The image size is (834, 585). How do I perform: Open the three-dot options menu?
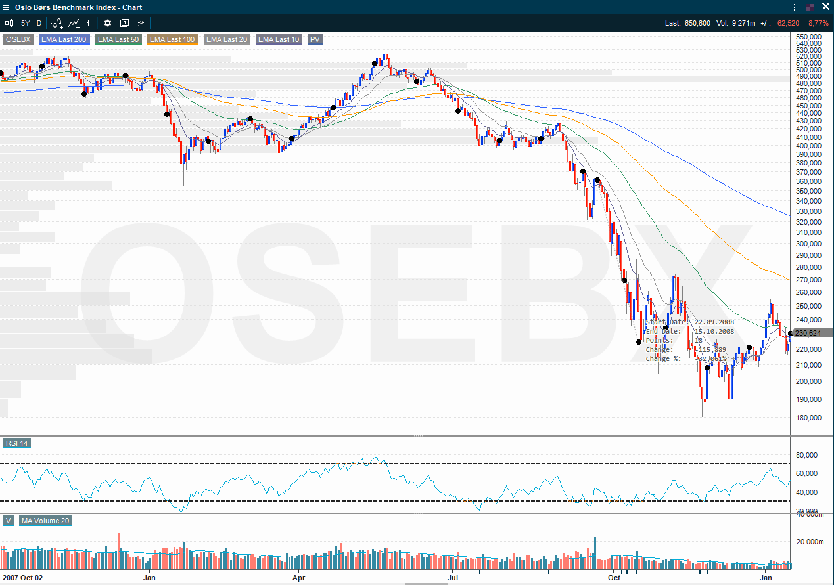[795, 7]
